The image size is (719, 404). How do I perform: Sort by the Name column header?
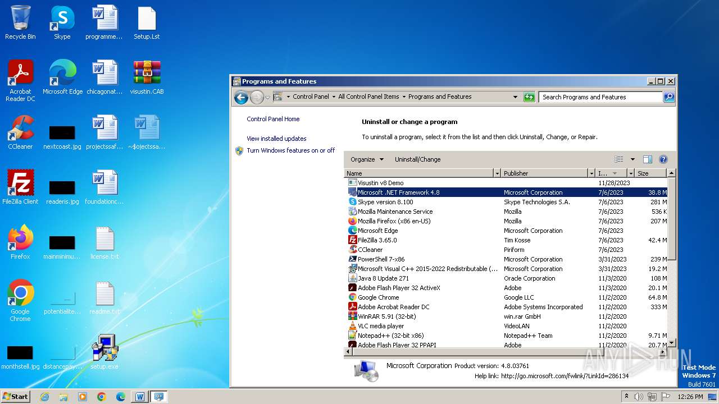[x=418, y=173]
